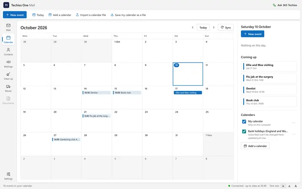Image resolution: width=302 pixels, height=189 pixels.
Task: Open the Ellie and Max visiting upcoming item
Action: pyautogui.click(x=269, y=66)
